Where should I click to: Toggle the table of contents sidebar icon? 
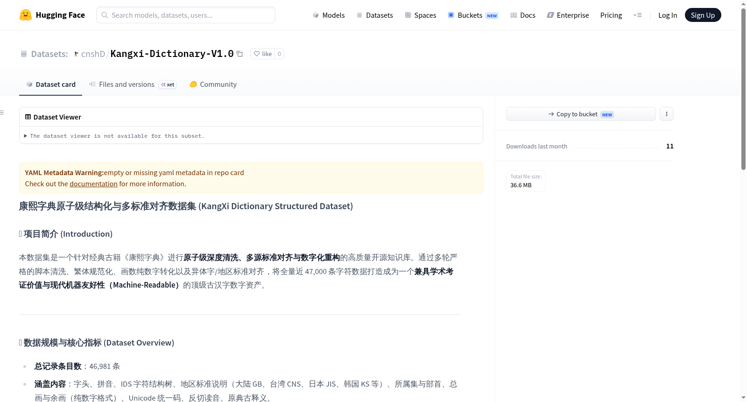[x=2, y=113]
